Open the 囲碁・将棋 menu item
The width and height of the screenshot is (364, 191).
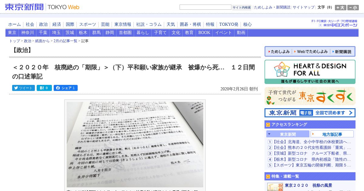coord(190,25)
